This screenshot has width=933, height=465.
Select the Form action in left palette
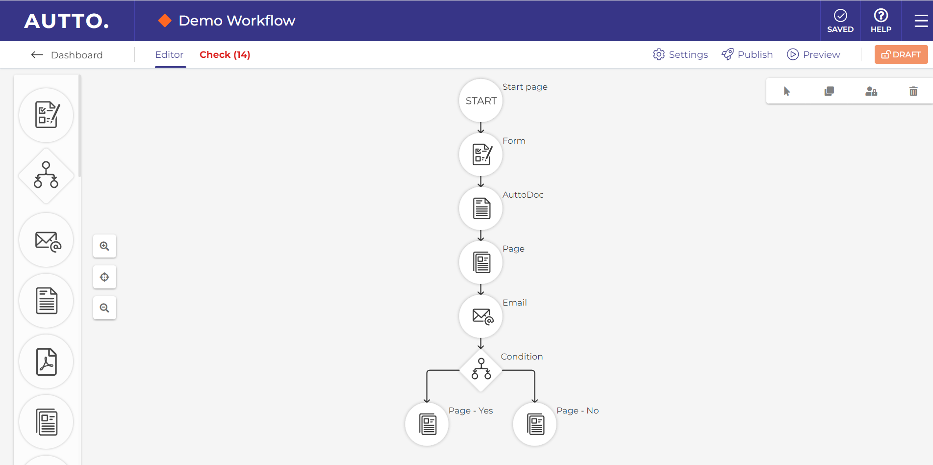pos(47,115)
